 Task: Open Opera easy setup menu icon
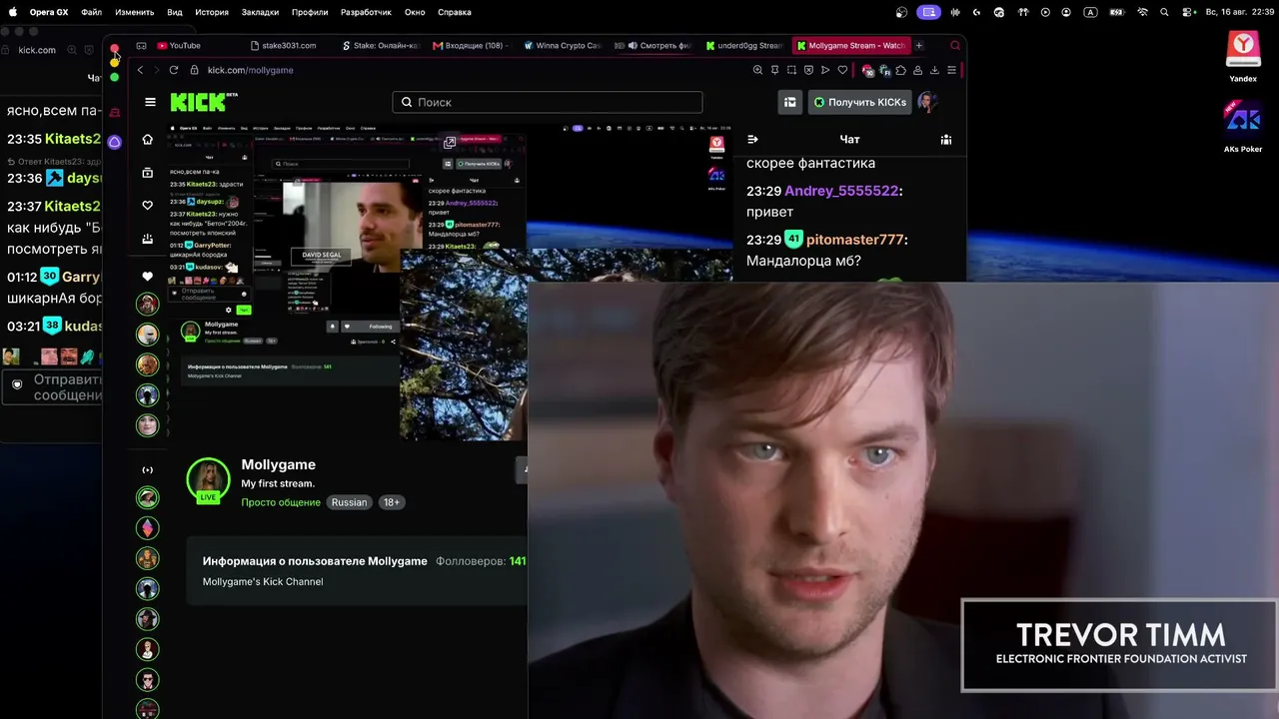coord(952,70)
